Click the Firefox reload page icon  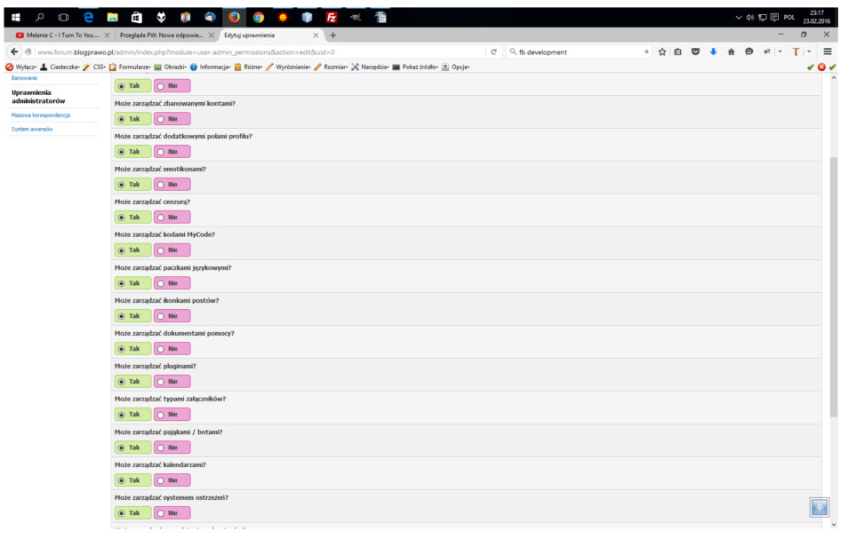click(x=493, y=52)
